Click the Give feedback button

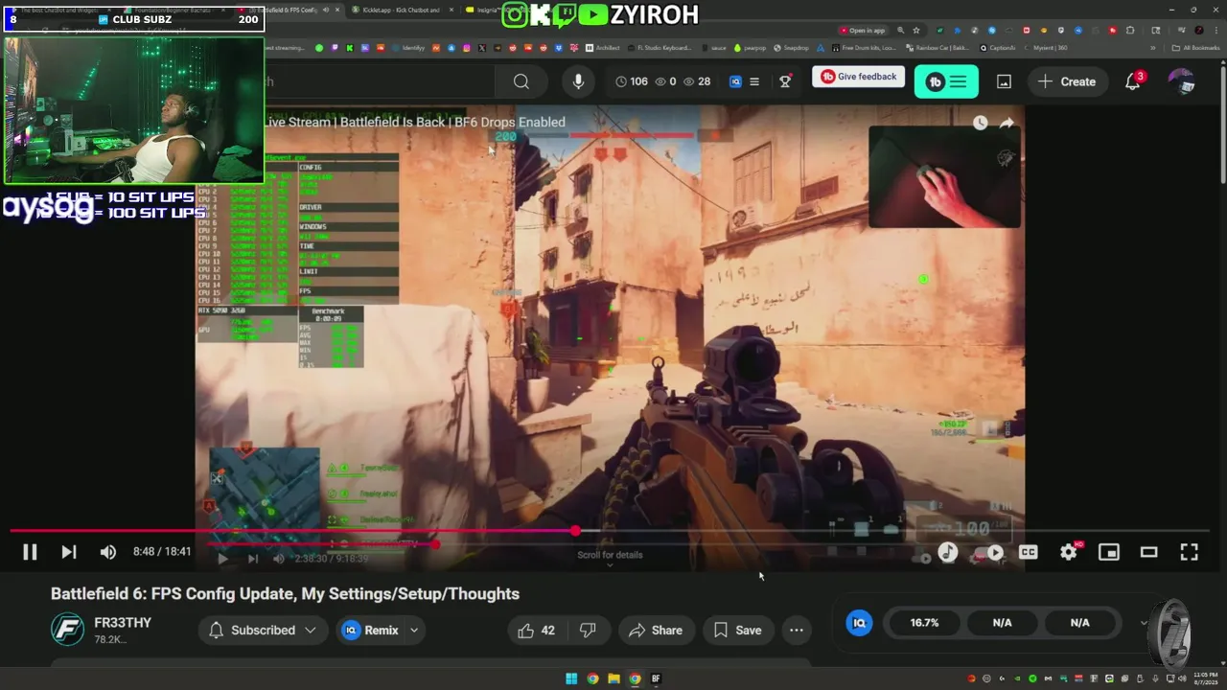coord(859,77)
